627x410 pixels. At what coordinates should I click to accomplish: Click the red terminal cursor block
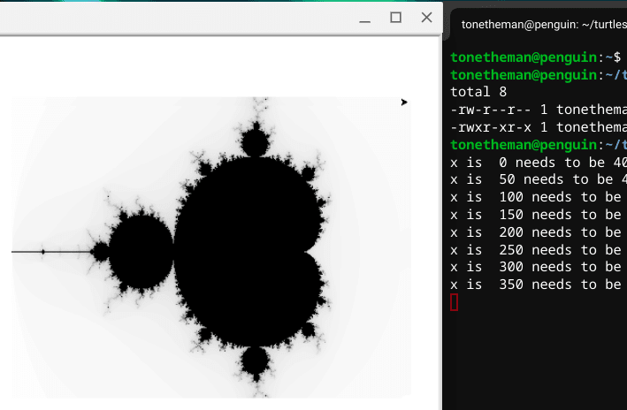(454, 302)
